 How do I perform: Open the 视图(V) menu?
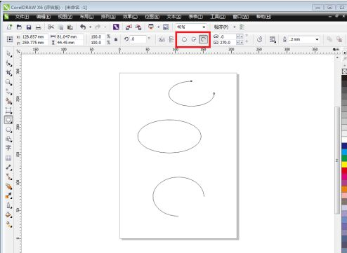point(65,17)
